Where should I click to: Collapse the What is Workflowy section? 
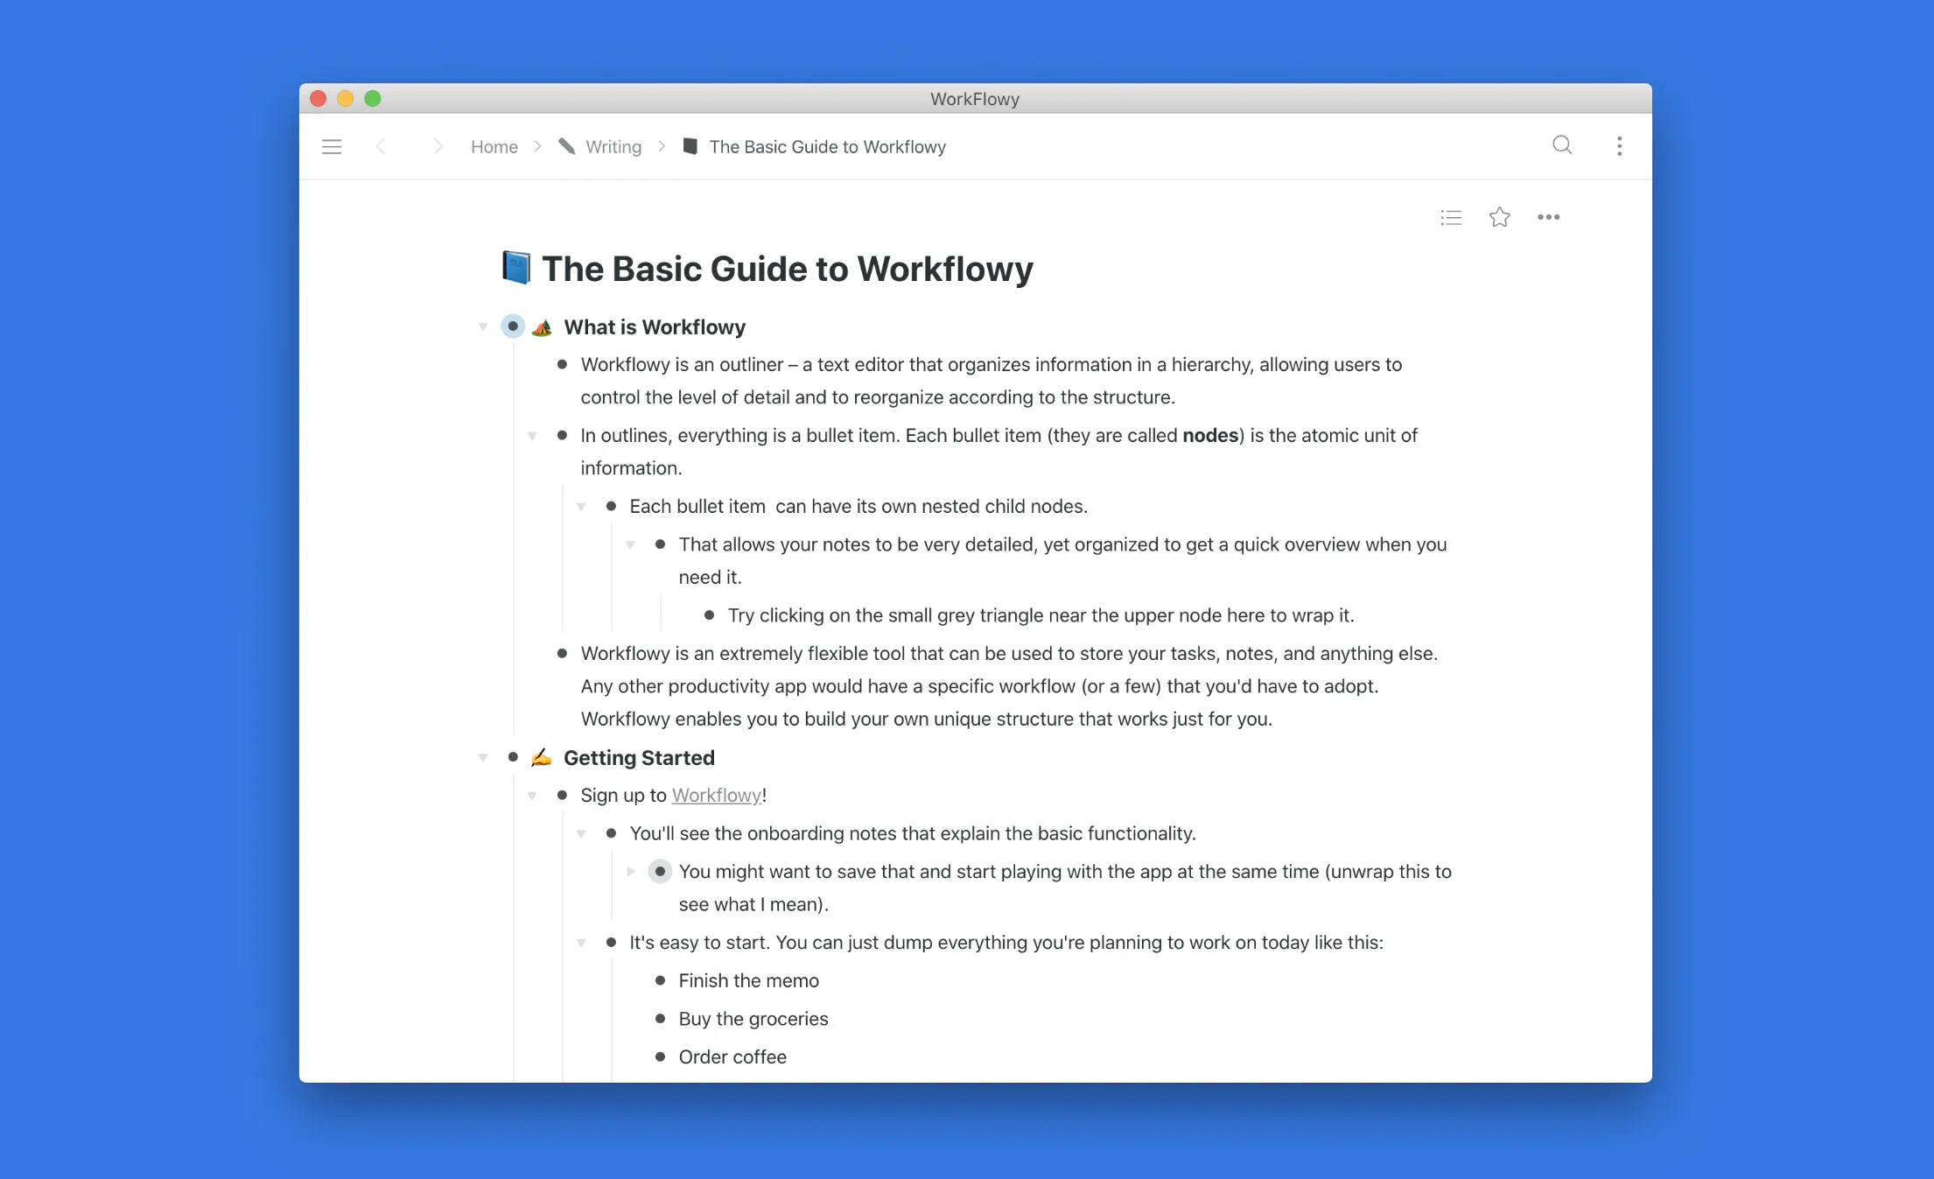pyautogui.click(x=483, y=327)
